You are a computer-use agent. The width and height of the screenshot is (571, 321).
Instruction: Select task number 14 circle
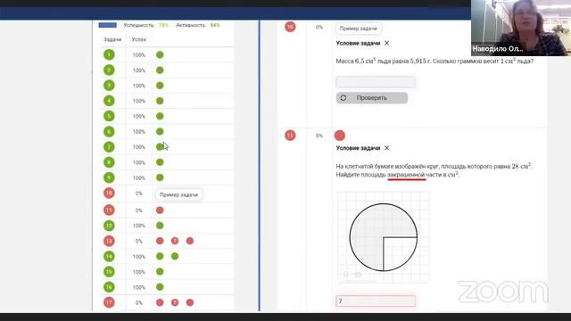pos(109,256)
